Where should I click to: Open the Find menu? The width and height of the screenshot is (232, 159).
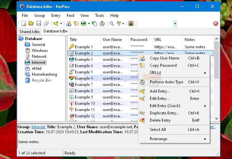pos(70,16)
